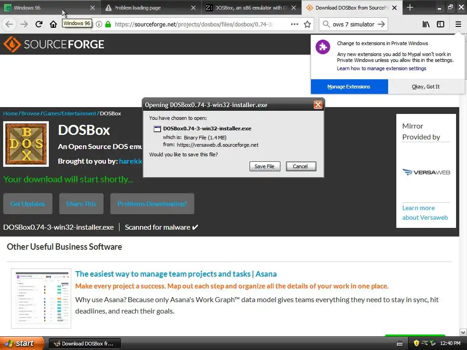This screenshot has height=350, width=467.
Task: Cancel the file download dialog
Action: (301, 166)
